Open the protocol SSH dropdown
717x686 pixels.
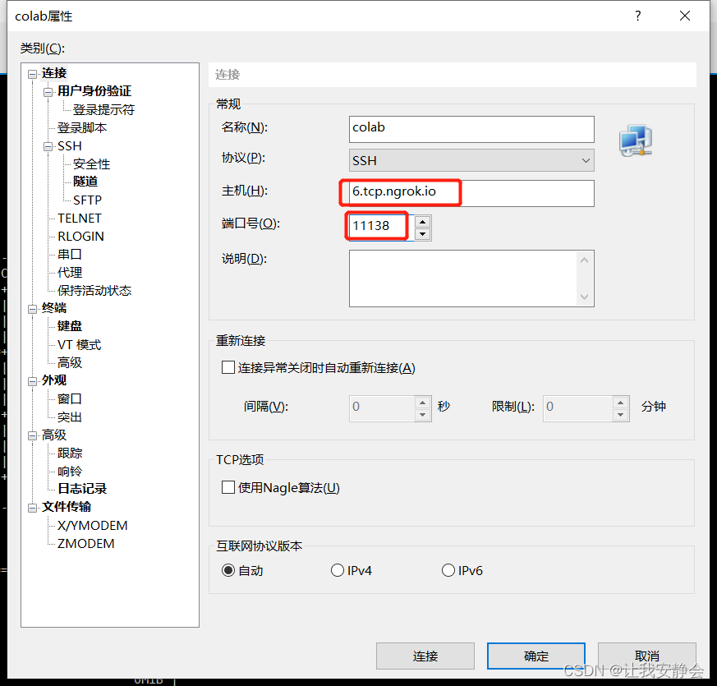tap(471, 160)
